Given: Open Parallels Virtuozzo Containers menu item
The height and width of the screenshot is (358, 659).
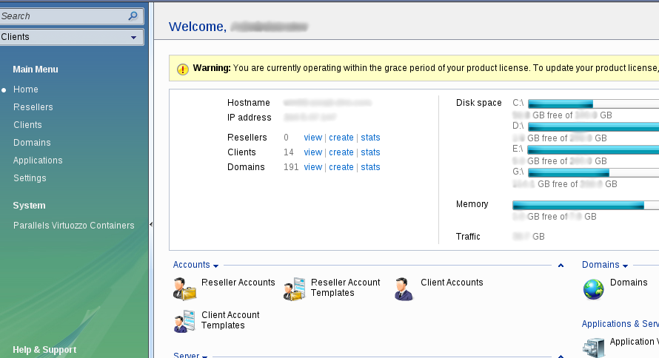Looking at the screenshot, I should coord(74,226).
